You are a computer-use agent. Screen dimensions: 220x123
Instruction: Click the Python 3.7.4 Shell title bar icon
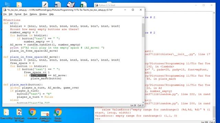[97, 5]
